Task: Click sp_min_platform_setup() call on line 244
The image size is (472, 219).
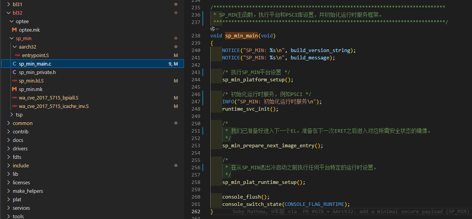Action: coord(258,80)
